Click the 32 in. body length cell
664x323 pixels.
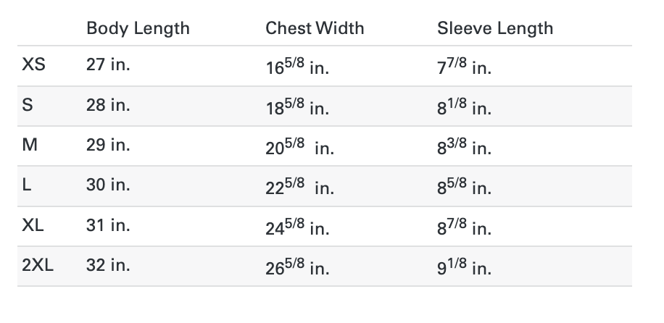point(108,265)
